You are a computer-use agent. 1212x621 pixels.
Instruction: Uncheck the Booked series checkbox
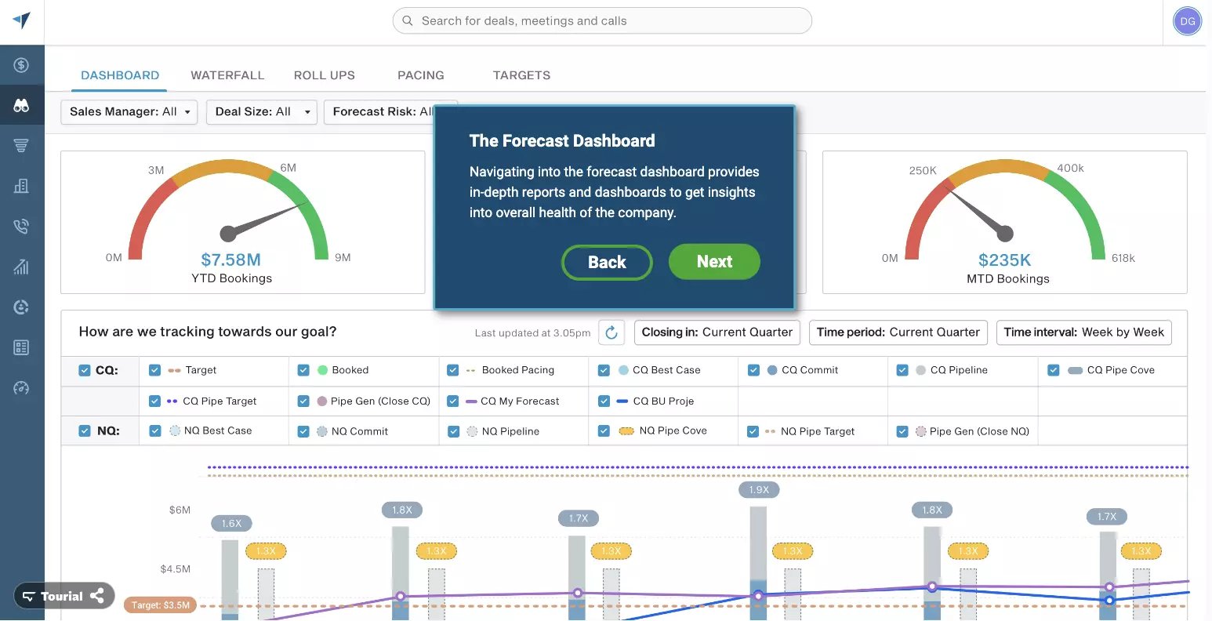(x=303, y=370)
